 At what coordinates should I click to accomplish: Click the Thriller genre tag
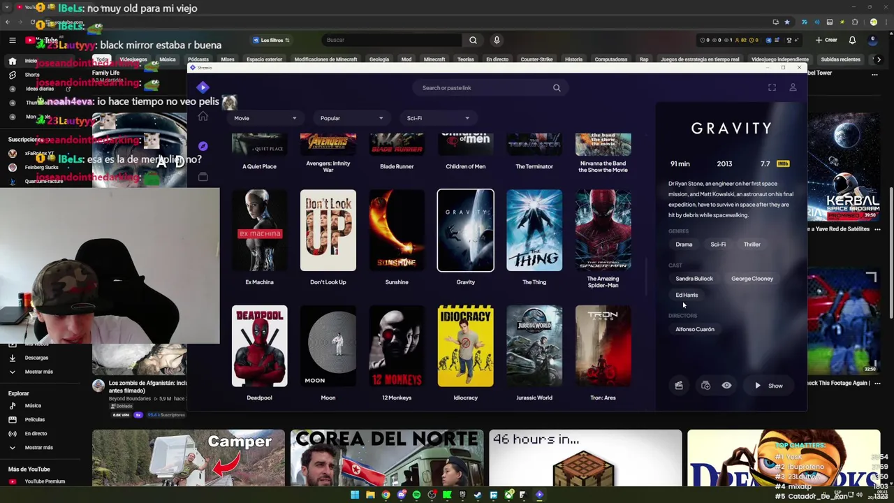pos(752,245)
